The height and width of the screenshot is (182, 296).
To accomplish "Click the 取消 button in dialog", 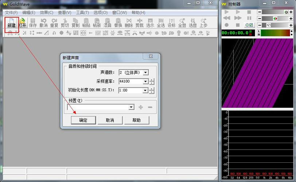I will [x=110, y=120].
